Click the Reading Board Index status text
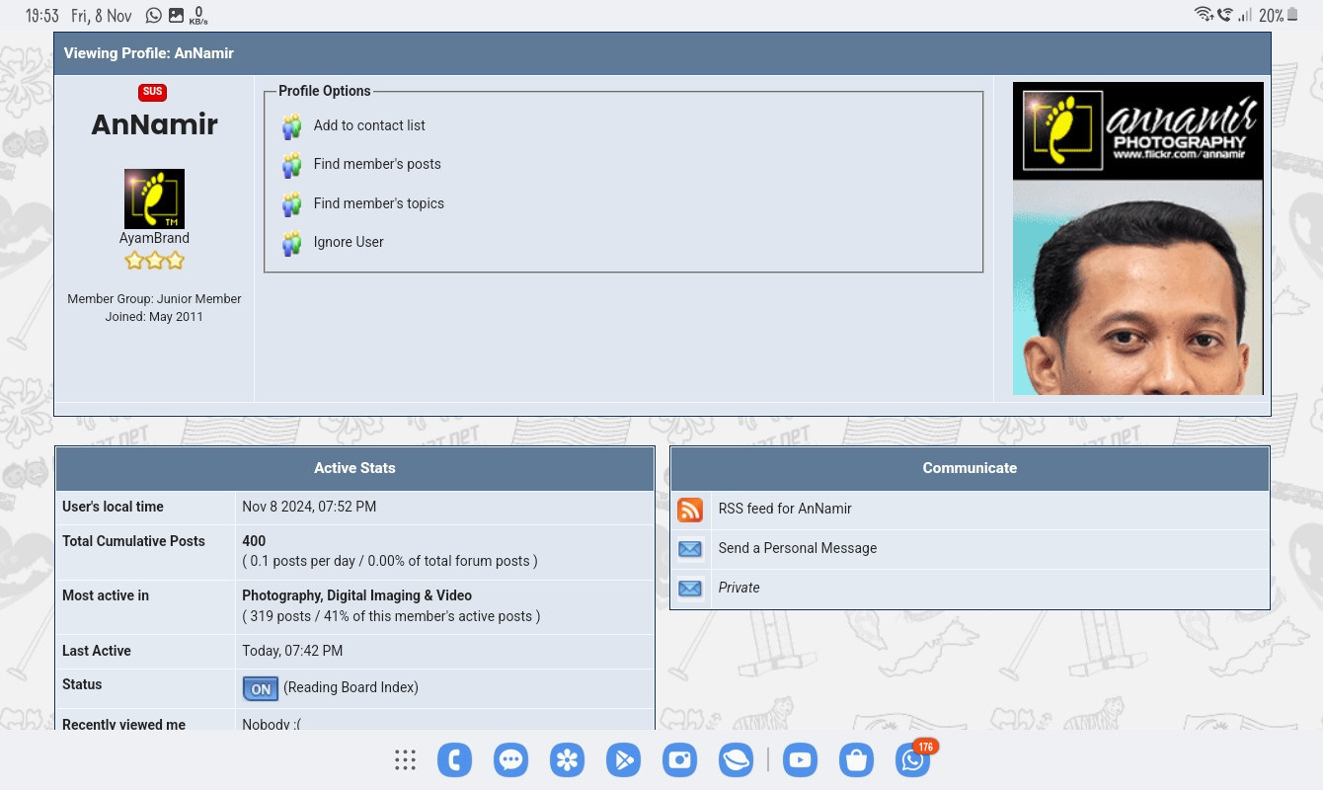This screenshot has width=1323, height=790. pyautogui.click(x=350, y=687)
